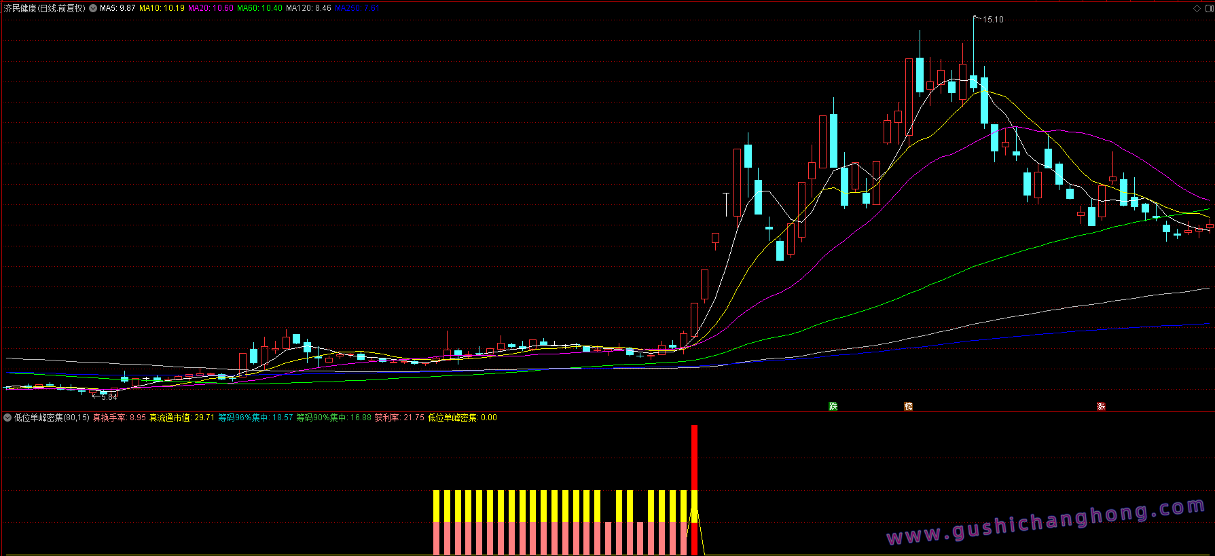Click the 15.10 high price label
Screen dimensions: 1215x556
(993, 20)
